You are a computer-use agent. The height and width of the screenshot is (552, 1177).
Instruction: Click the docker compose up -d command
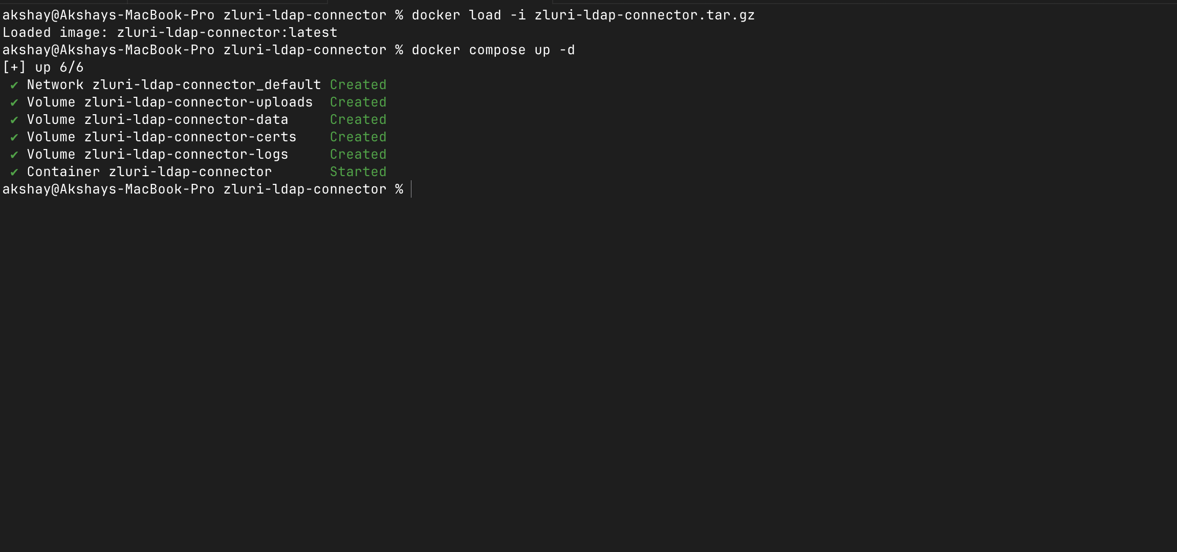493,50
